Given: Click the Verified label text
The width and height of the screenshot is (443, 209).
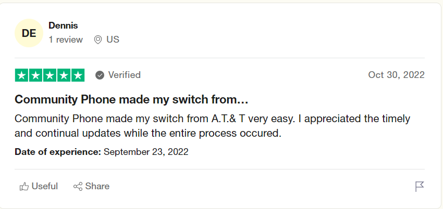Looking at the screenshot, I should pyautogui.click(x=124, y=75).
